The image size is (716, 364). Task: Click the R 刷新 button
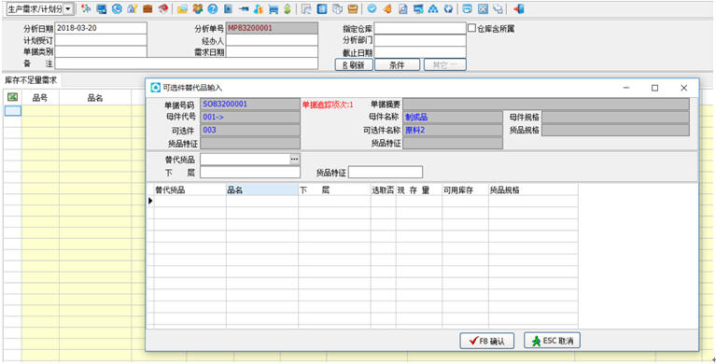click(354, 64)
